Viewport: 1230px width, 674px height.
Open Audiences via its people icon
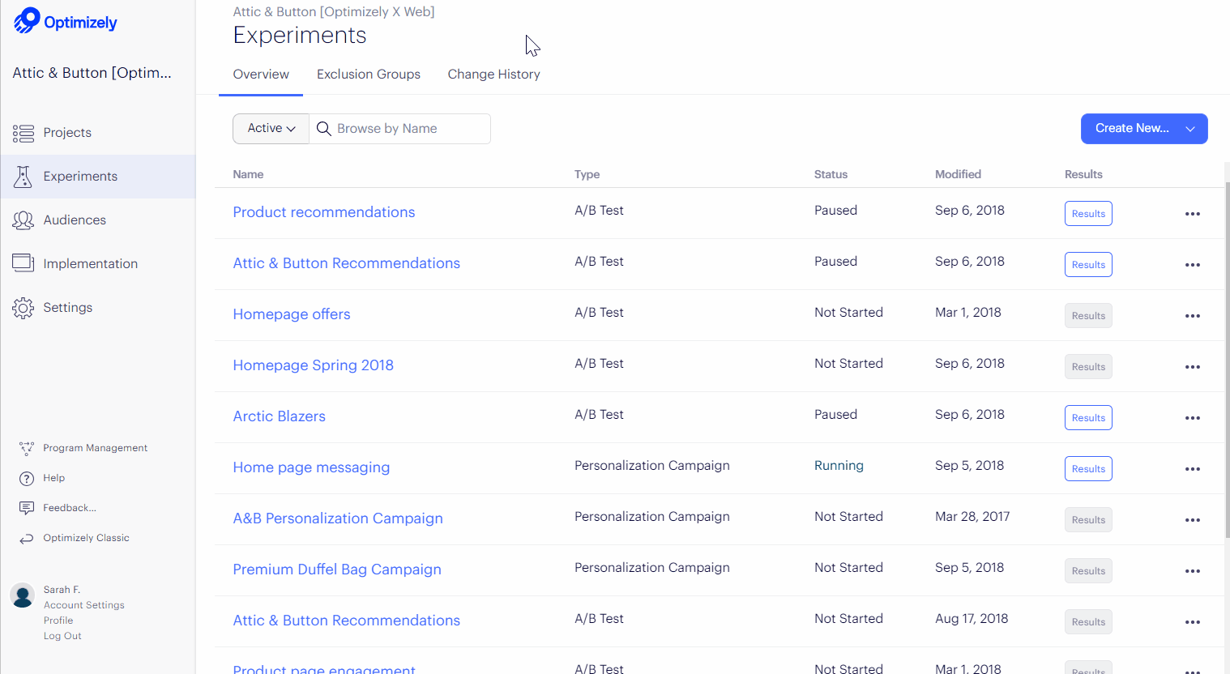(x=23, y=220)
